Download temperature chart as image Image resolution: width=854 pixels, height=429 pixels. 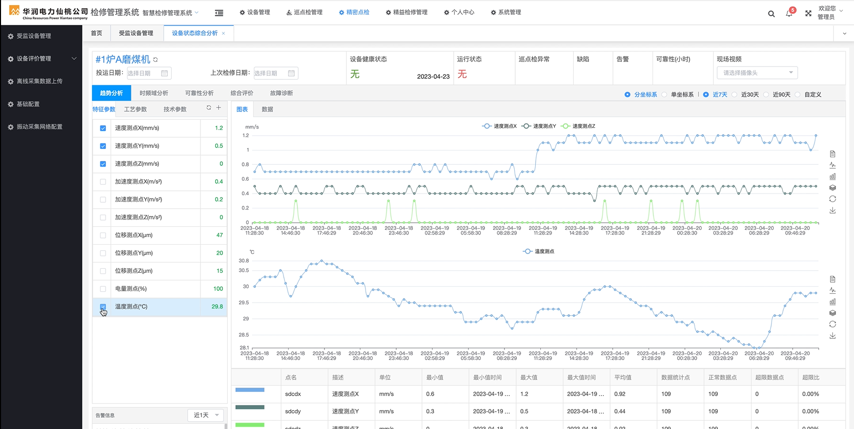pyautogui.click(x=832, y=336)
